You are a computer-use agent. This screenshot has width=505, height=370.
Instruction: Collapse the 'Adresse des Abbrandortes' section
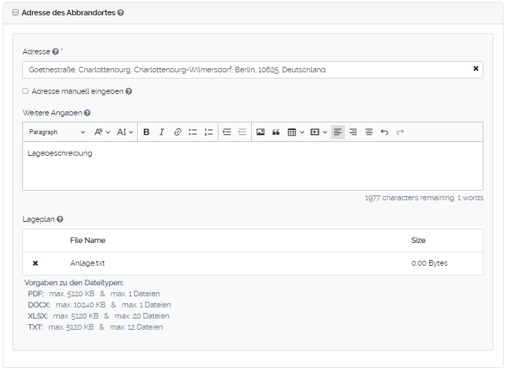pyautogui.click(x=15, y=13)
